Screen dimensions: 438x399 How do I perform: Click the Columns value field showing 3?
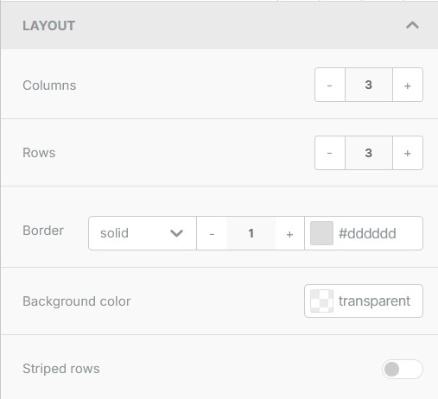(x=369, y=85)
